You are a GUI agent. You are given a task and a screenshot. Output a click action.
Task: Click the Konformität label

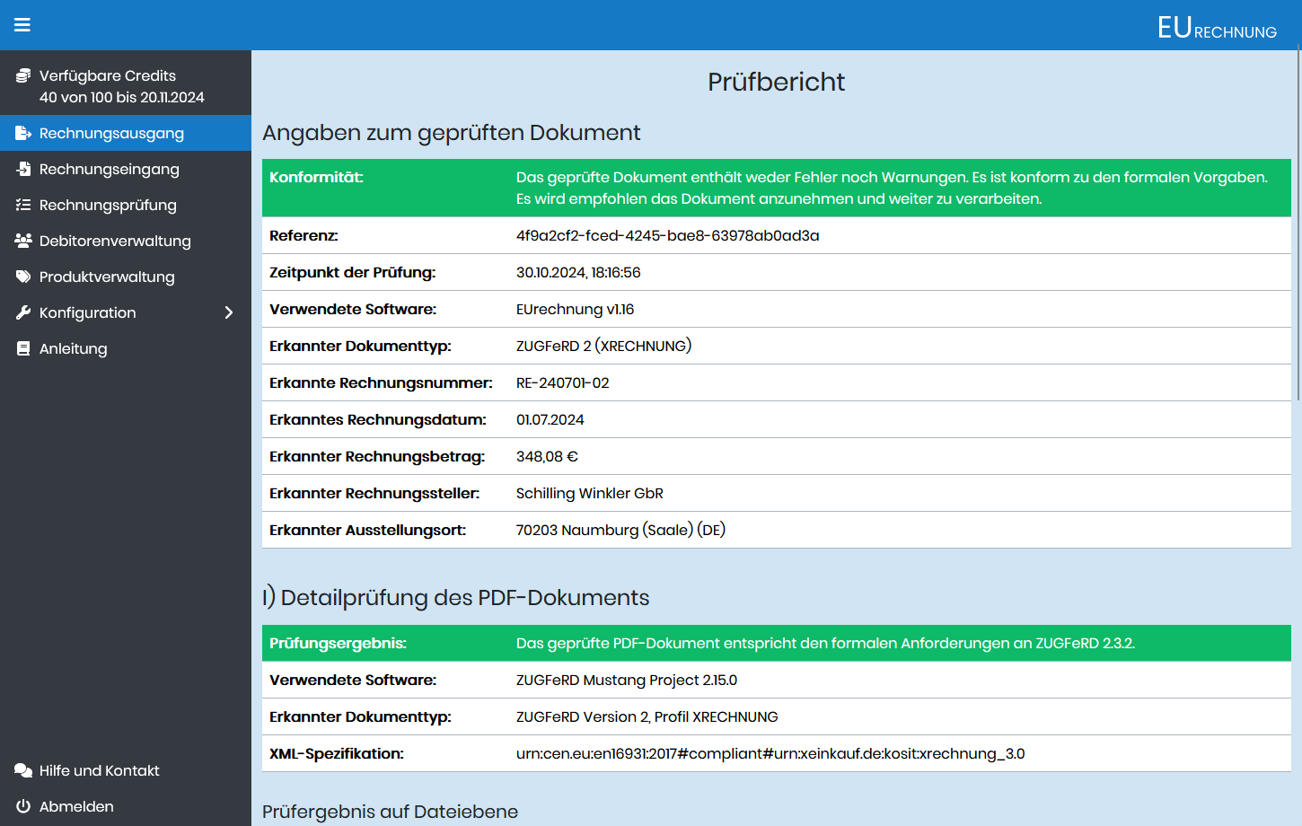316,177
